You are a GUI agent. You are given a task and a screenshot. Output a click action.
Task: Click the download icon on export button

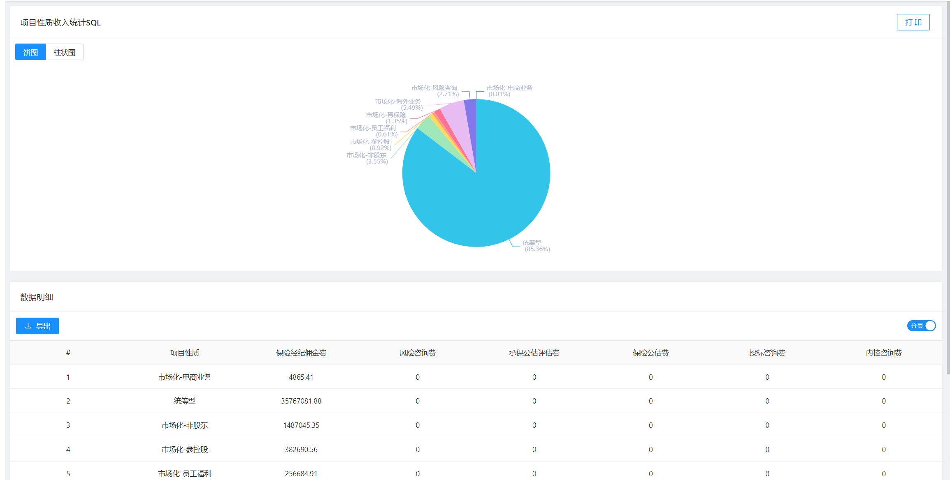[28, 326]
